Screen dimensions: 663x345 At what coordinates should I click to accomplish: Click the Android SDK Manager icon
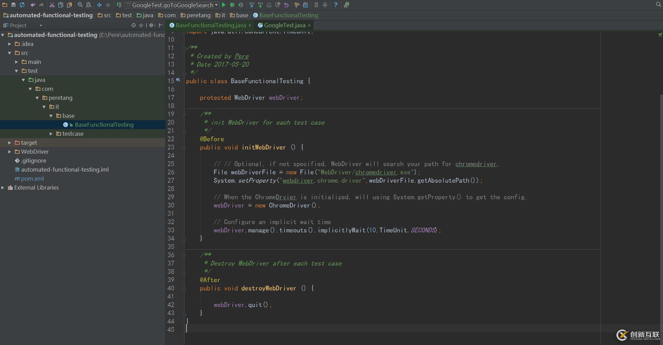click(316, 5)
